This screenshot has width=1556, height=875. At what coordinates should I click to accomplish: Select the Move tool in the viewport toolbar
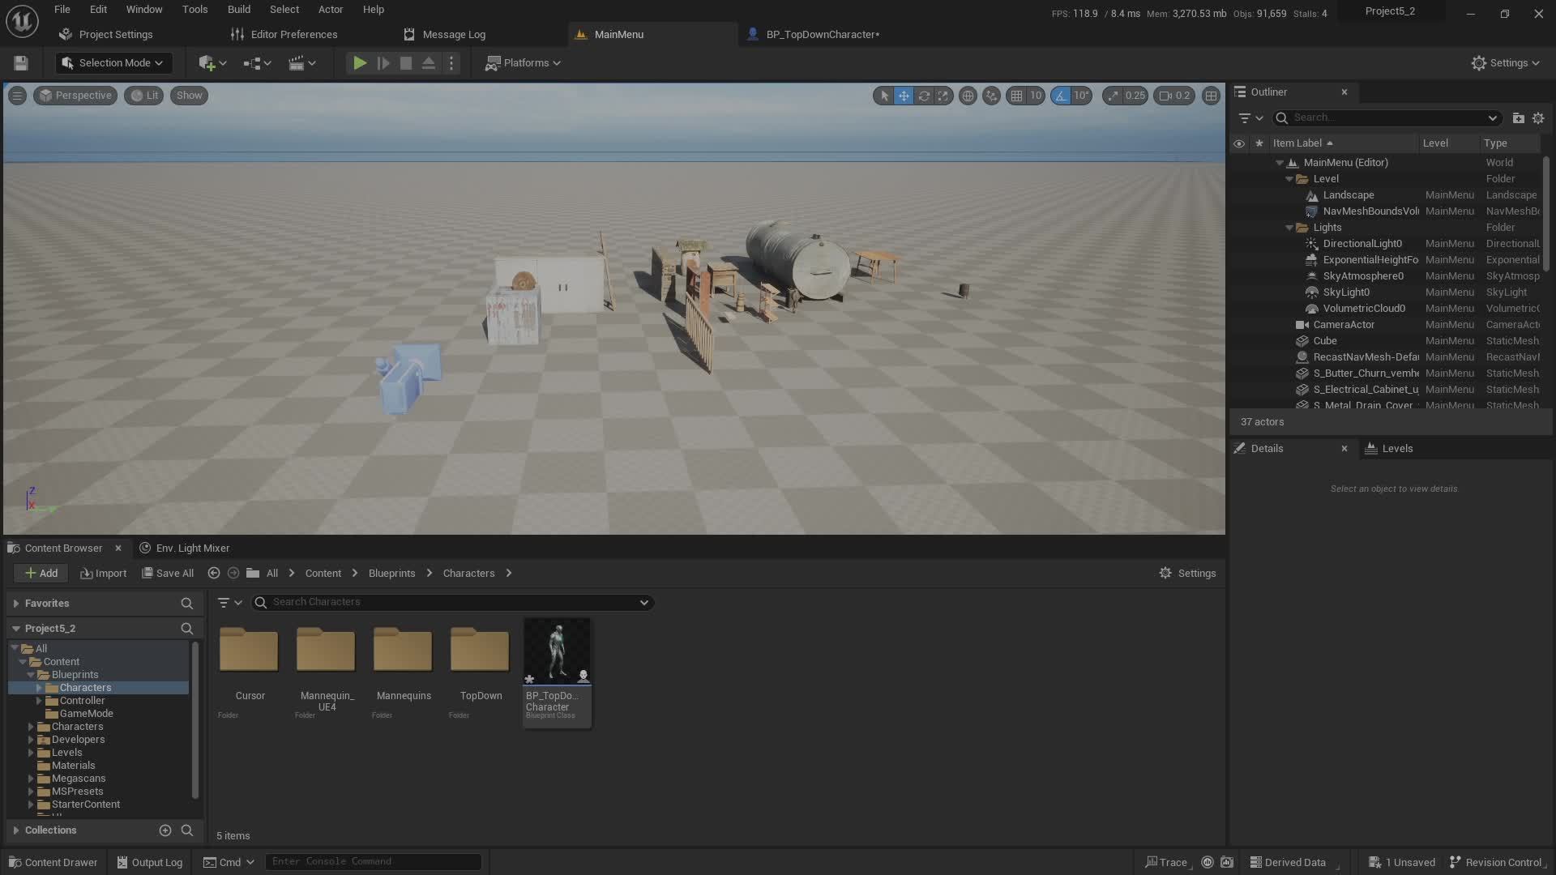903,96
